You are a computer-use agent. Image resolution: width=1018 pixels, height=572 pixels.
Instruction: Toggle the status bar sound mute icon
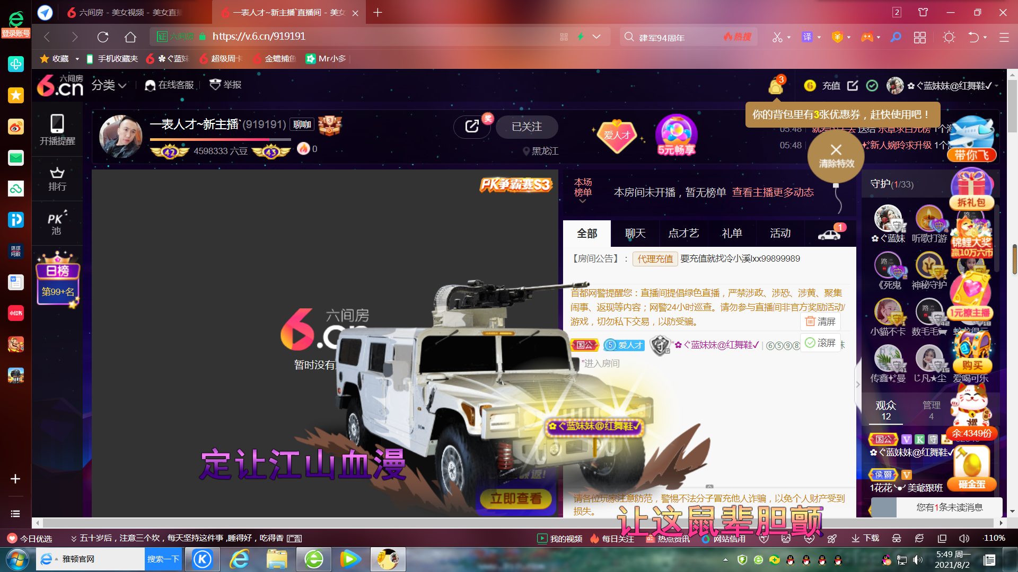click(x=964, y=538)
